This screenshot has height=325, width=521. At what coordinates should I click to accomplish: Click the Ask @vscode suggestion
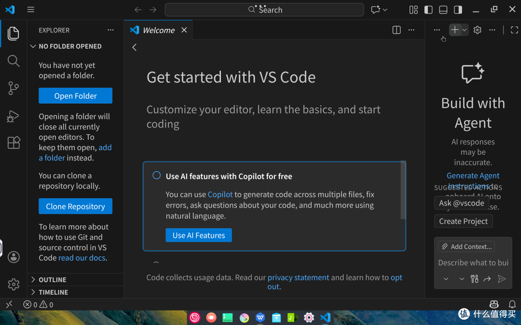[x=462, y=203]
